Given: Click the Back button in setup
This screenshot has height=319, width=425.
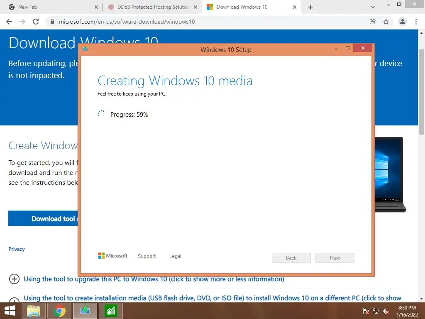Looking at the screenshot, I should [x=291, y=258].
